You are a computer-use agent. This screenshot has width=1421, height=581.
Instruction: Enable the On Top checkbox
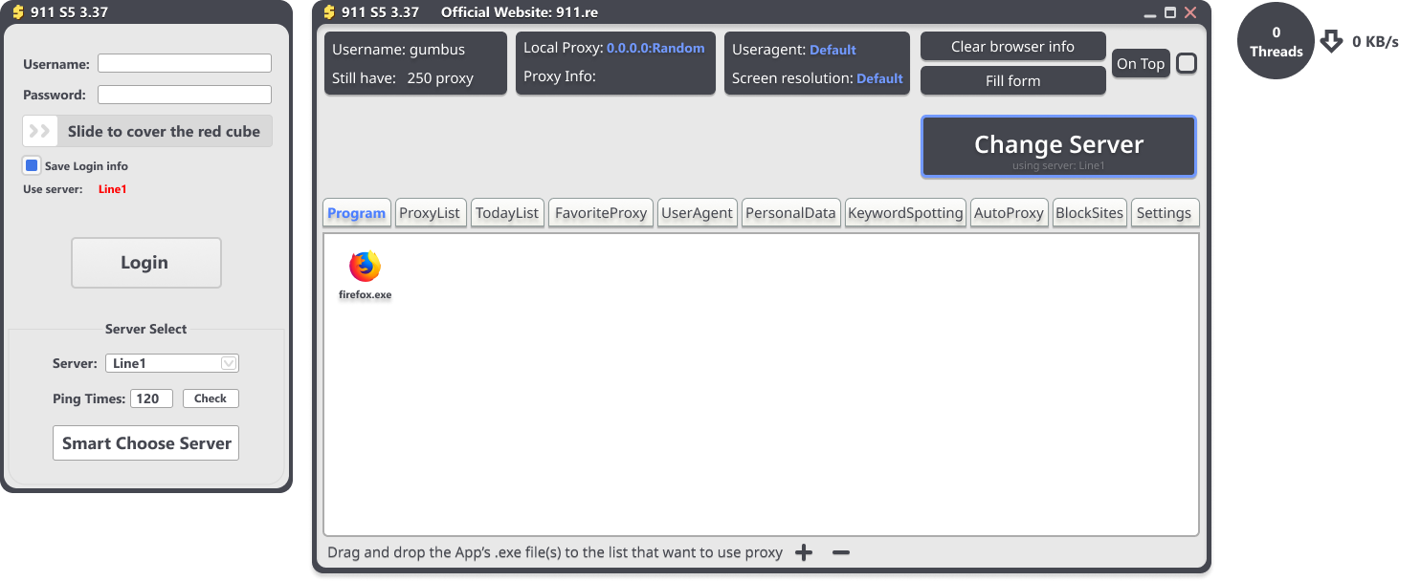click(x=1187, y=63)
